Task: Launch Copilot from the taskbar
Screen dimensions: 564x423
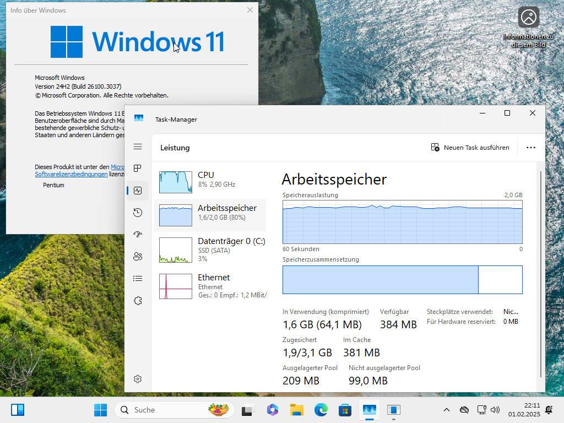Action: (272, 410)
